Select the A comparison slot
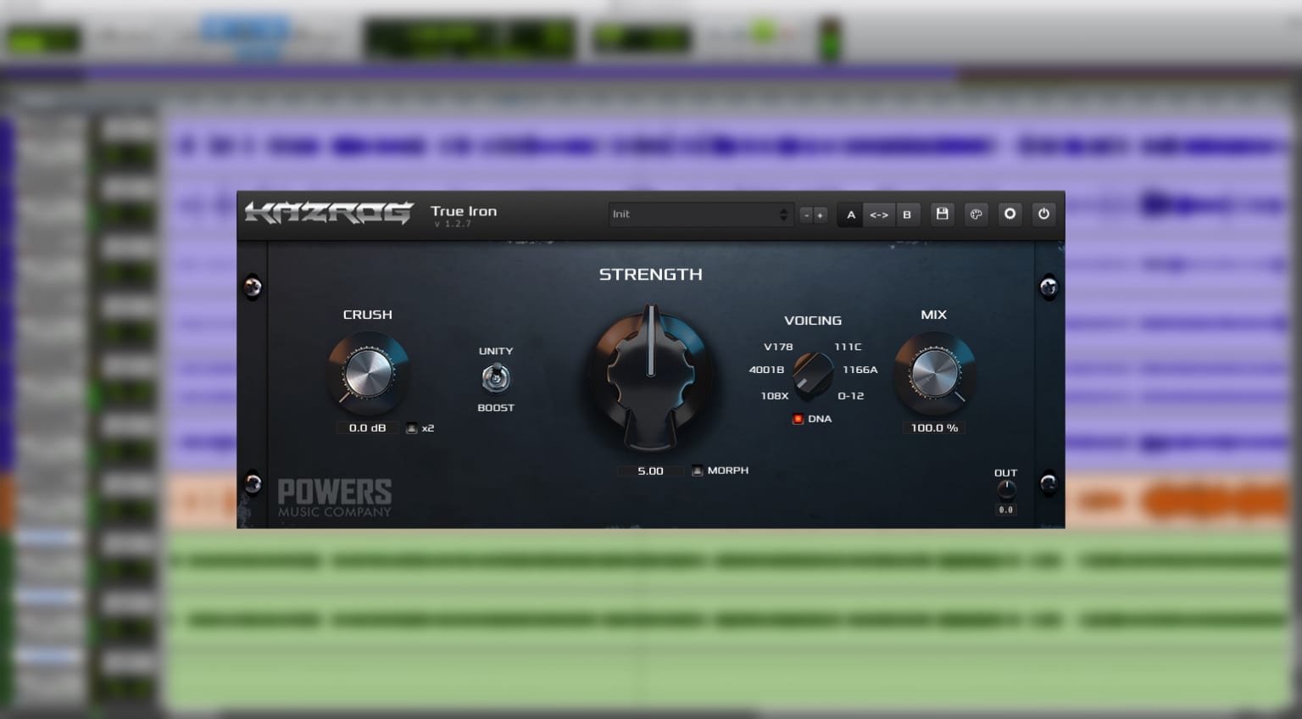1302x719 pixels. [851, 215]
